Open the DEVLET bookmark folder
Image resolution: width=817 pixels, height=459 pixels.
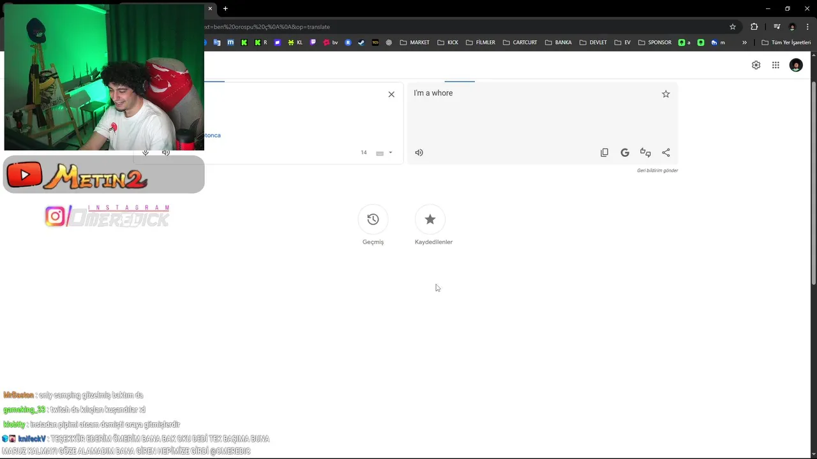[594, 43]
